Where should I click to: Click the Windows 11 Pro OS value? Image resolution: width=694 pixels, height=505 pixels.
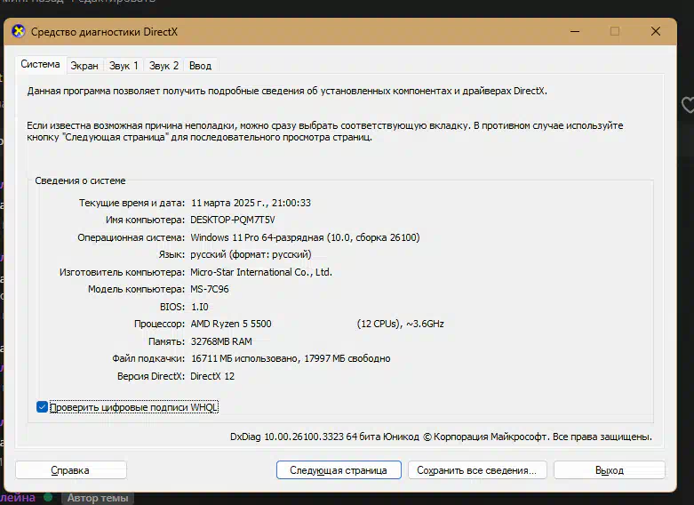pos(305,237)
